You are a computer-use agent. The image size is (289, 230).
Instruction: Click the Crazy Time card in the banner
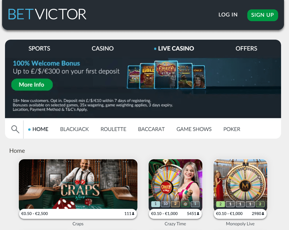point(166,75)
